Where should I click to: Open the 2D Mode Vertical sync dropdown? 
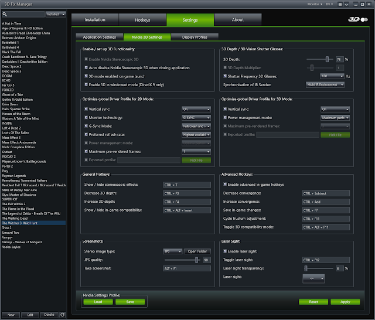[196, 109]
